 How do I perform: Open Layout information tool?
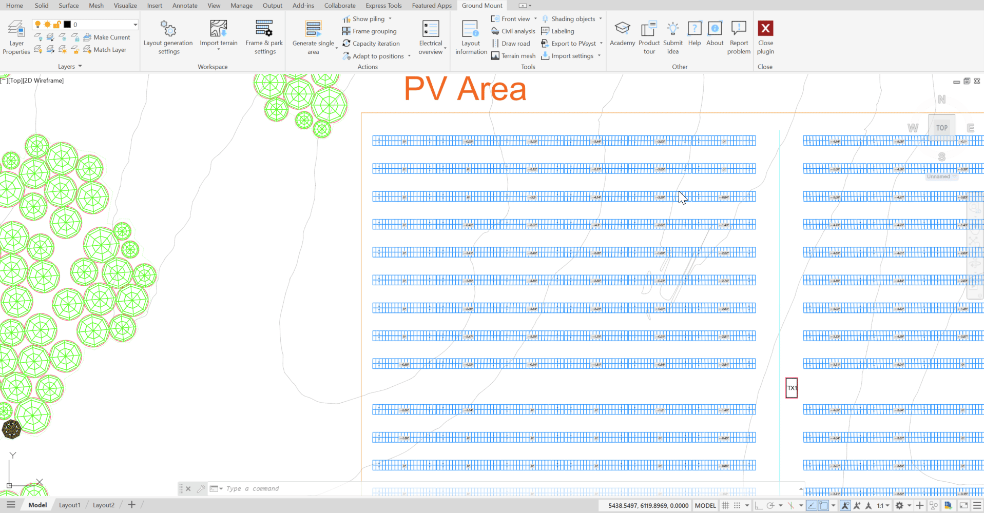(471, 37)
